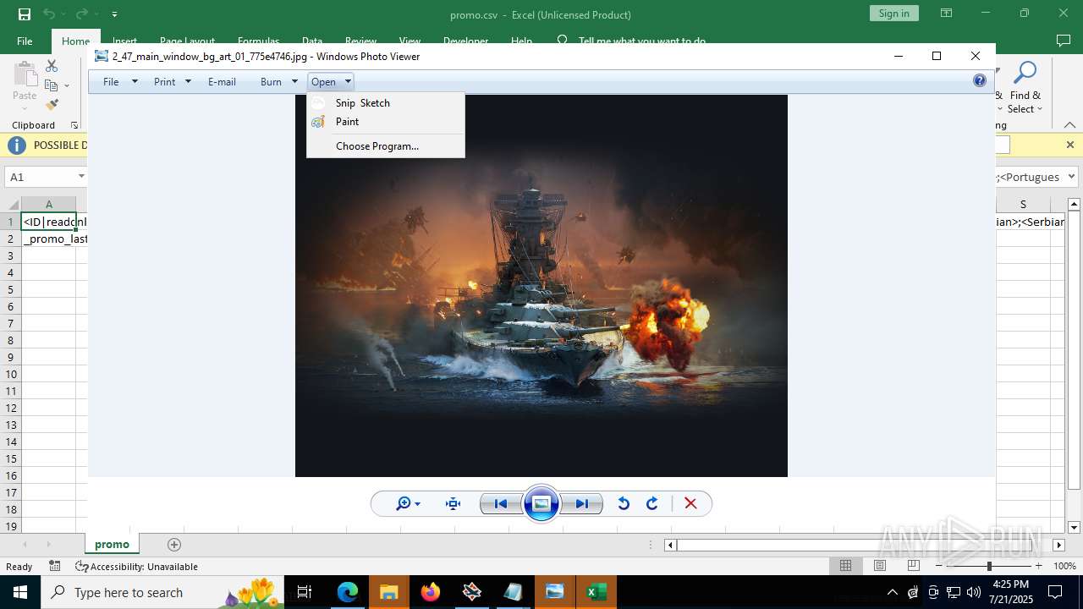Open Ribbon Display Options icon

pos(947,14)
